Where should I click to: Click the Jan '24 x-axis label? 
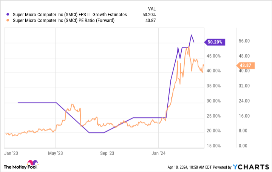(x=159, y=153)
